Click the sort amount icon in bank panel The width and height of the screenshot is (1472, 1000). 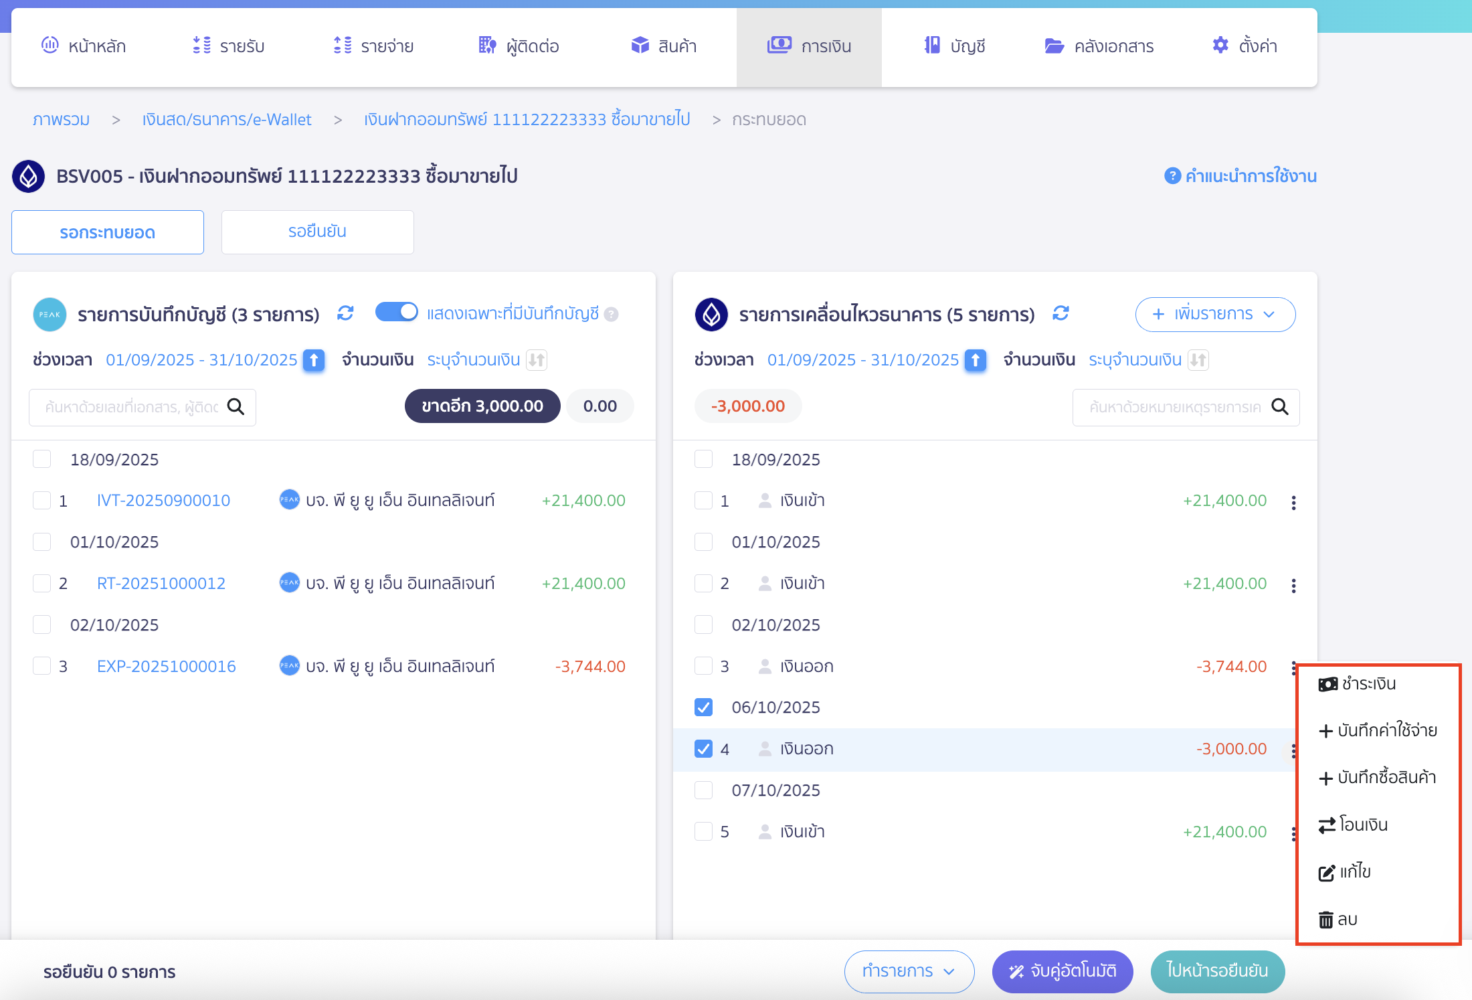[1198, 360]
